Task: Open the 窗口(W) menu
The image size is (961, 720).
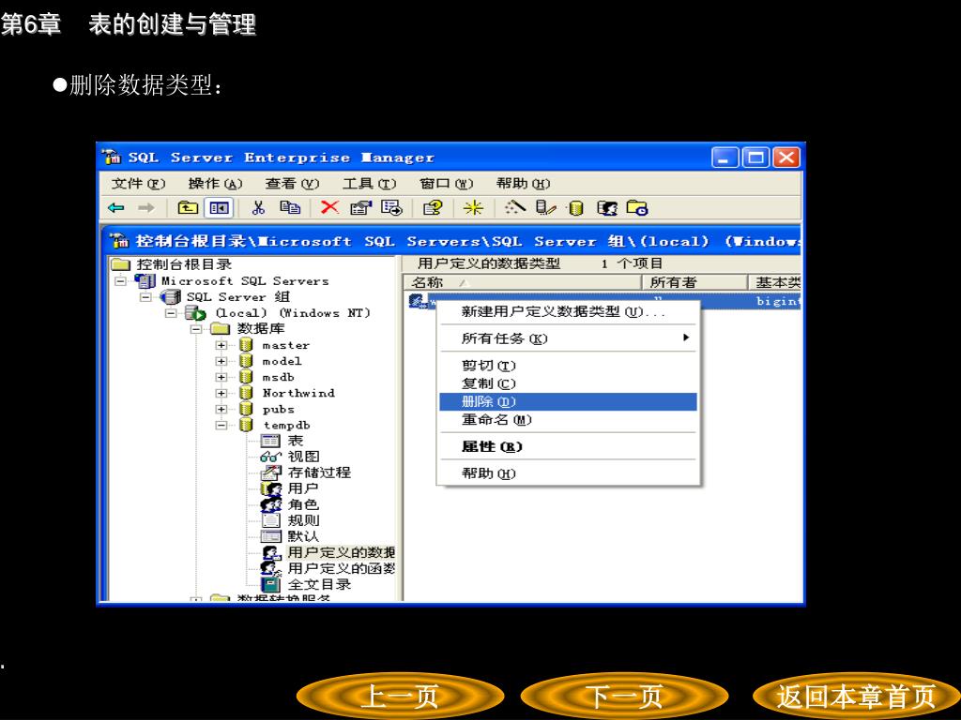Action: [x=446, y=183]
